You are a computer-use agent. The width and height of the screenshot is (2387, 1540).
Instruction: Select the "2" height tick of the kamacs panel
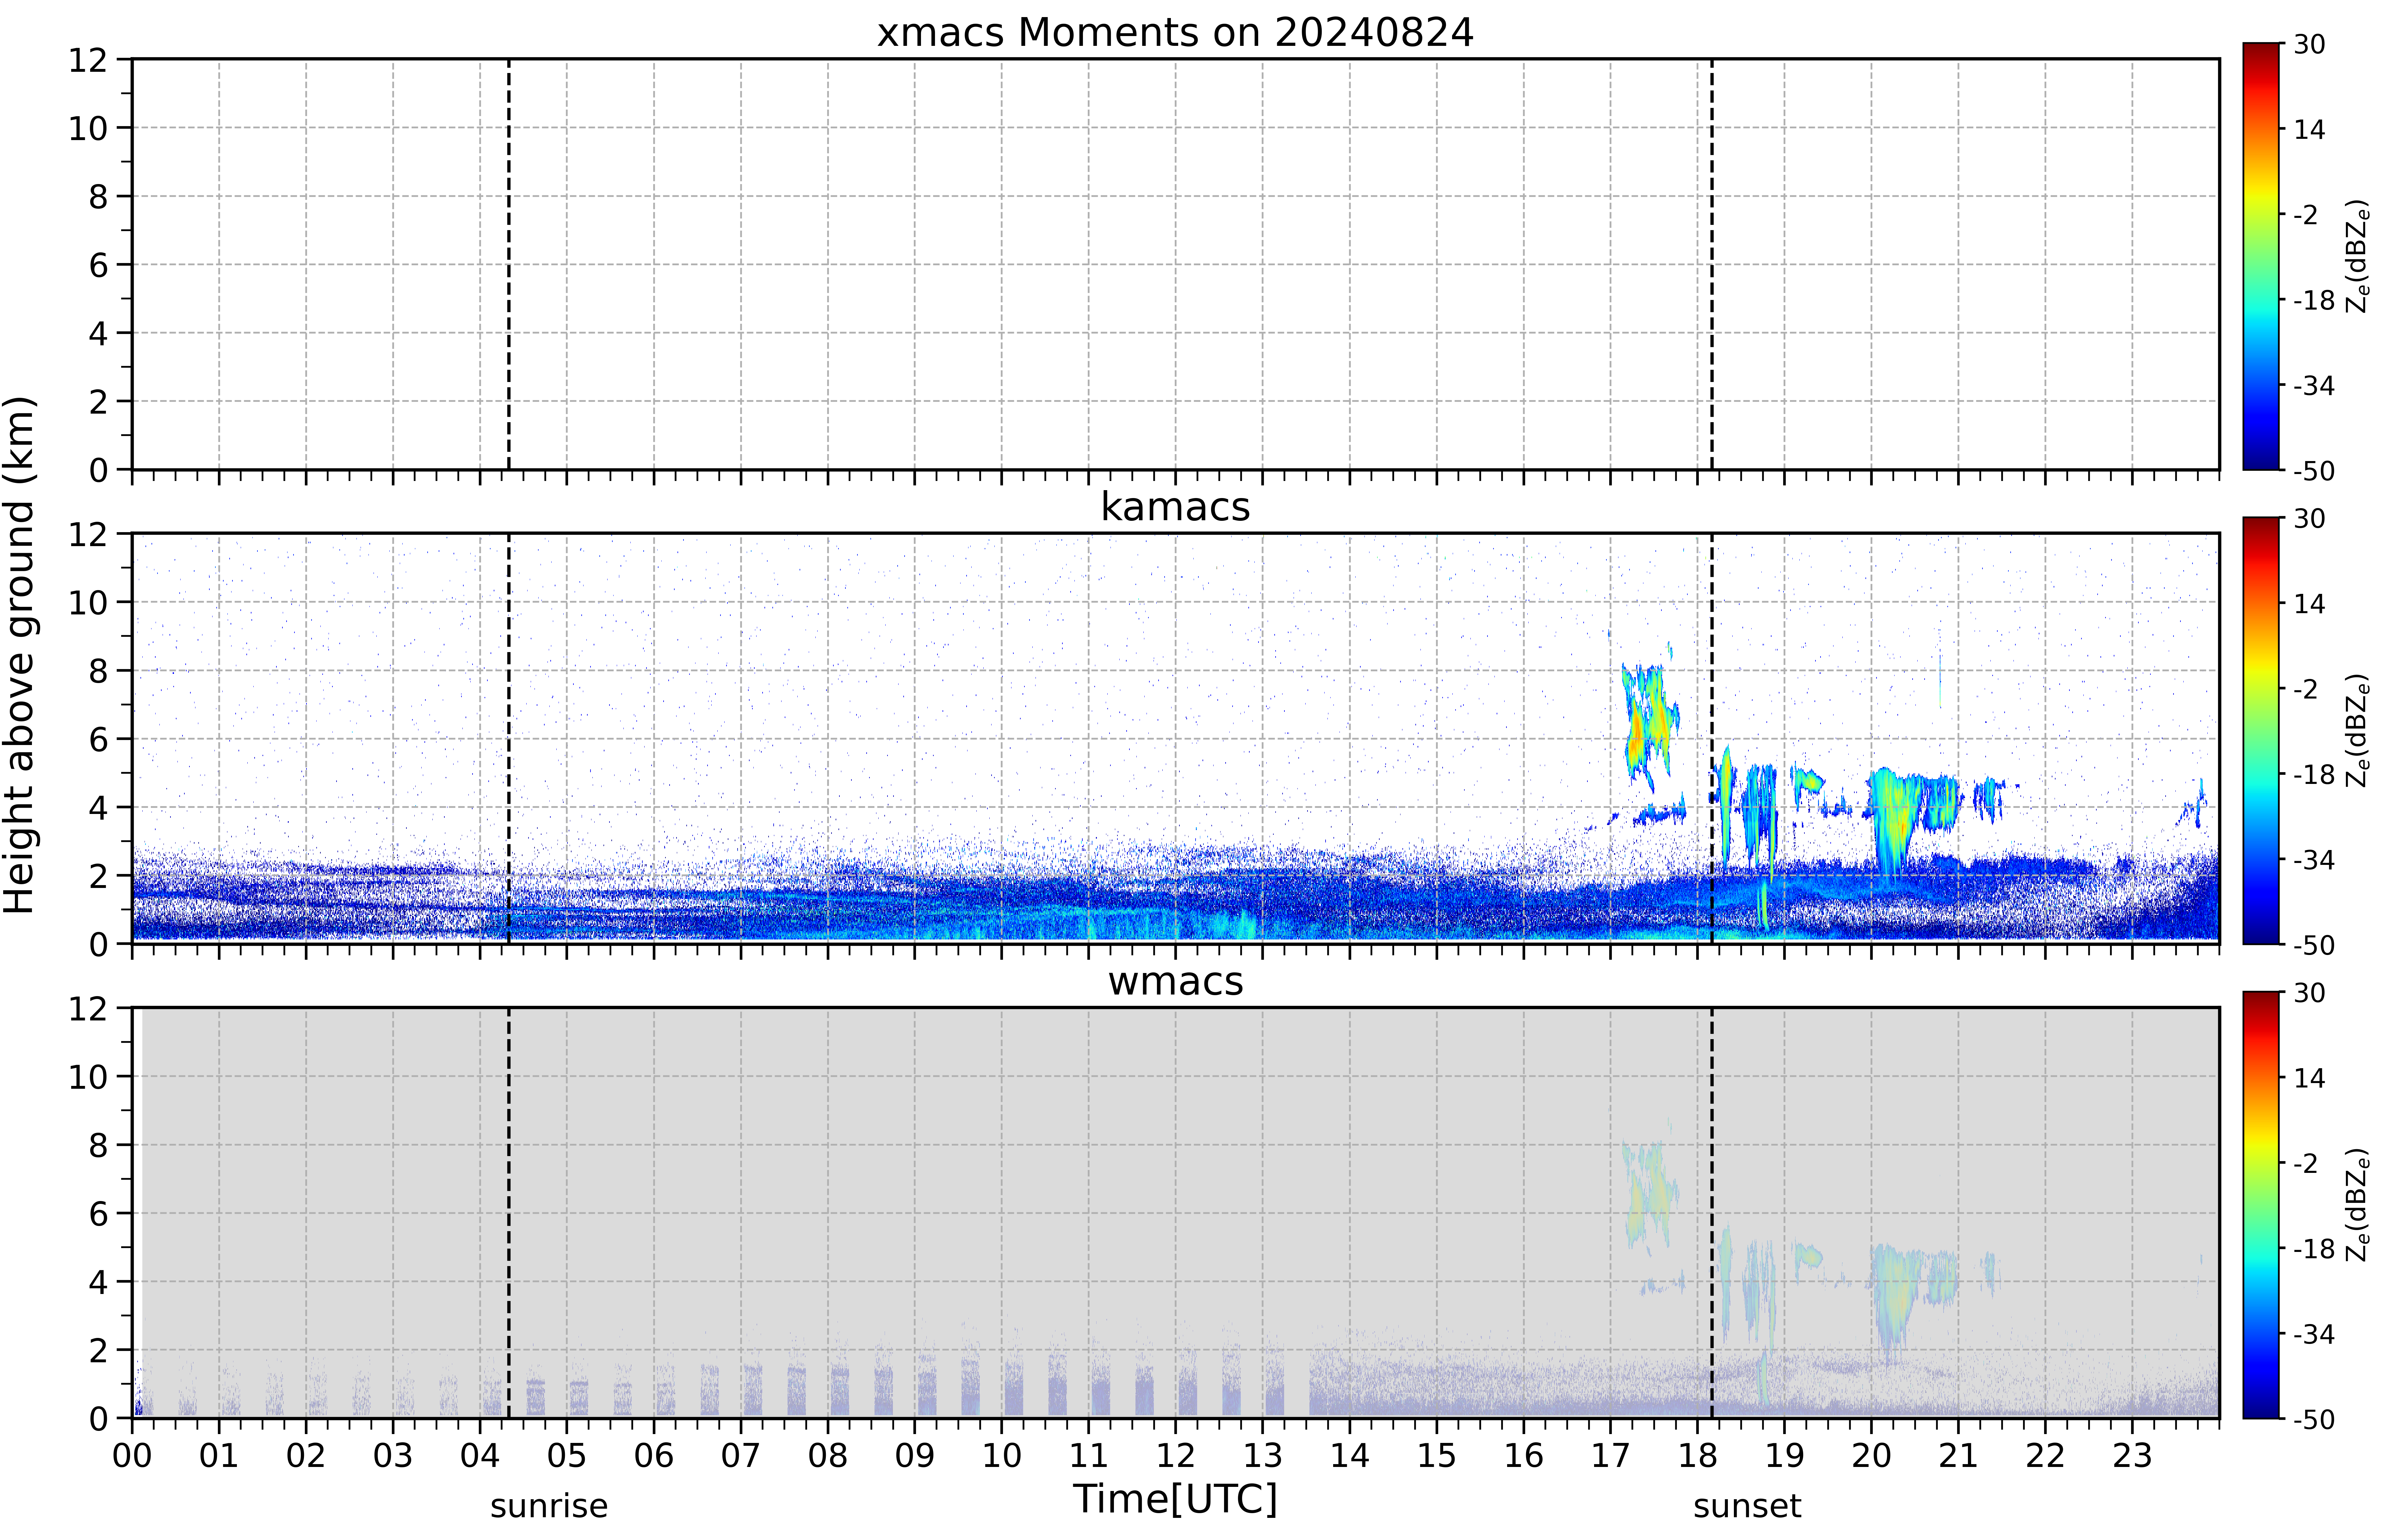[98, 876]
